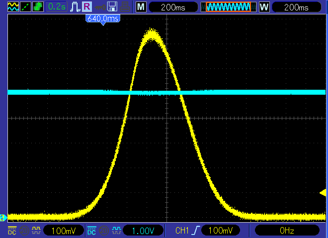Click the rising edge trigger slope icon

(x=196, y=231)
